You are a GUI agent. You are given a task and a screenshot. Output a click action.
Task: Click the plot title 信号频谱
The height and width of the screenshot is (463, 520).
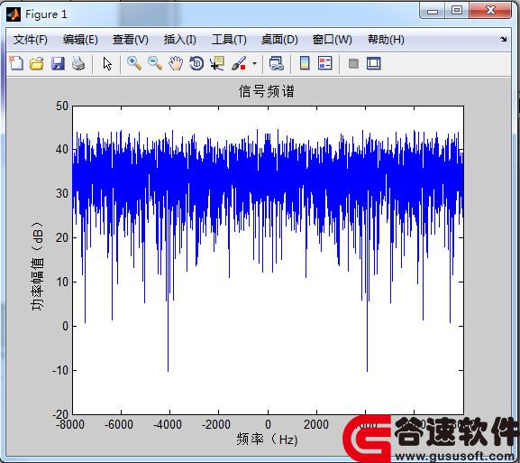(x=267, y=91)
